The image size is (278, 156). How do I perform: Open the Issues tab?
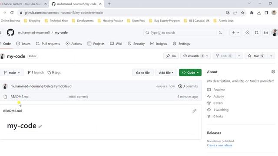pyautogui.click(x=23, y=43)
